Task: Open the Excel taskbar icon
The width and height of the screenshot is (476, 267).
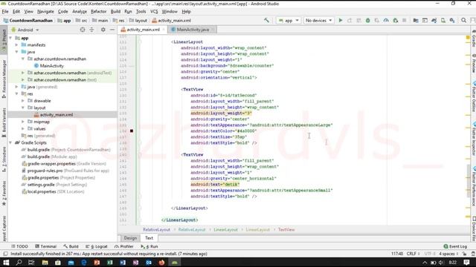Action: [x=110, y=263]
